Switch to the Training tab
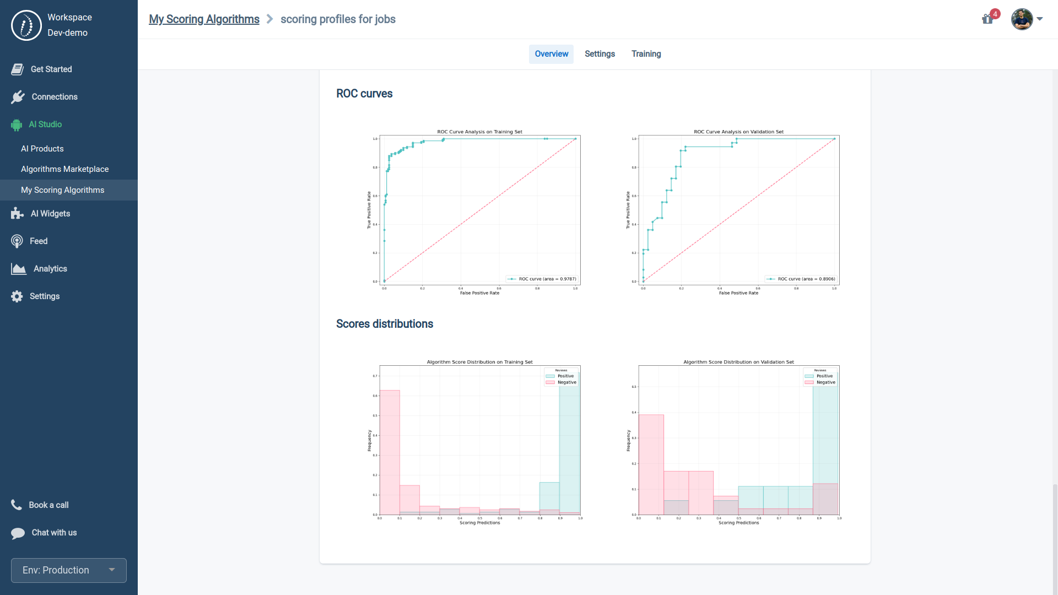Screen dimensions: 1058x595 coord(646,54)
